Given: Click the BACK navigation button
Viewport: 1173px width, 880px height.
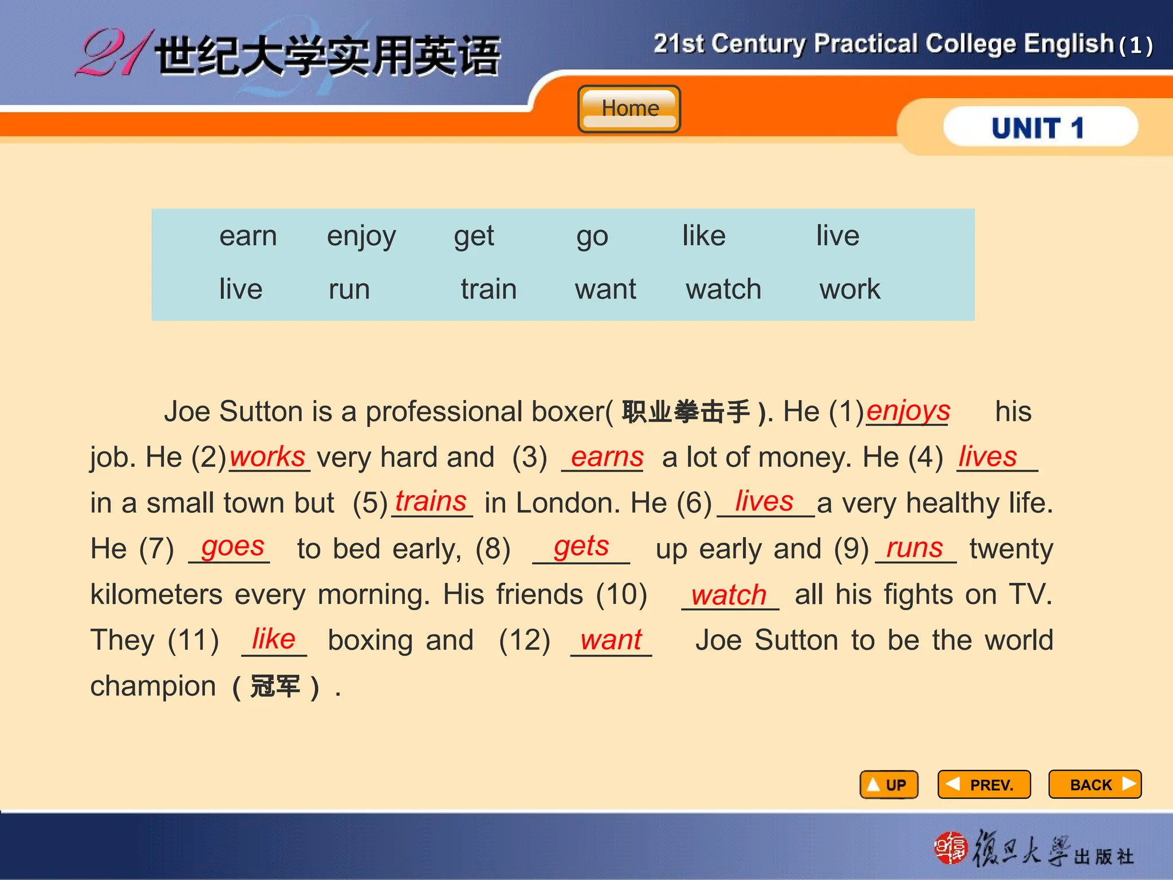Looking at the screenshot, I should [x=1095, y=784].
